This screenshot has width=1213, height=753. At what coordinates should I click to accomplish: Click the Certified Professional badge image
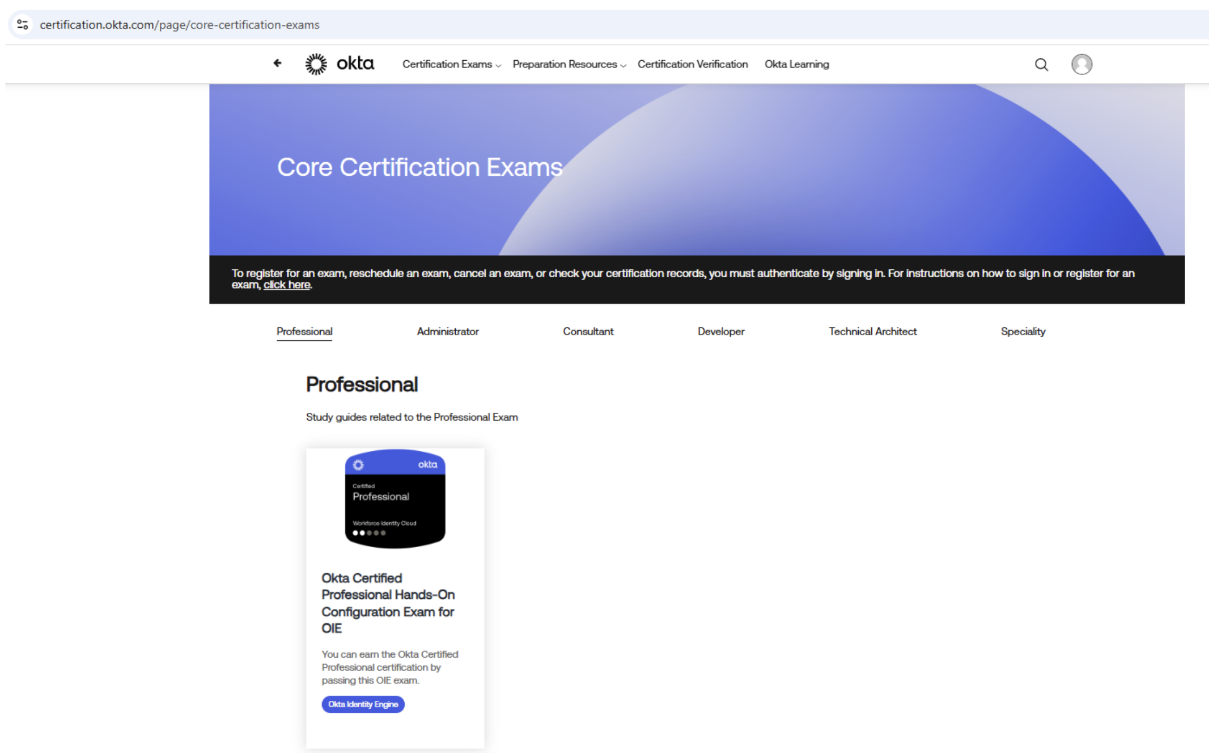[395, 499]
